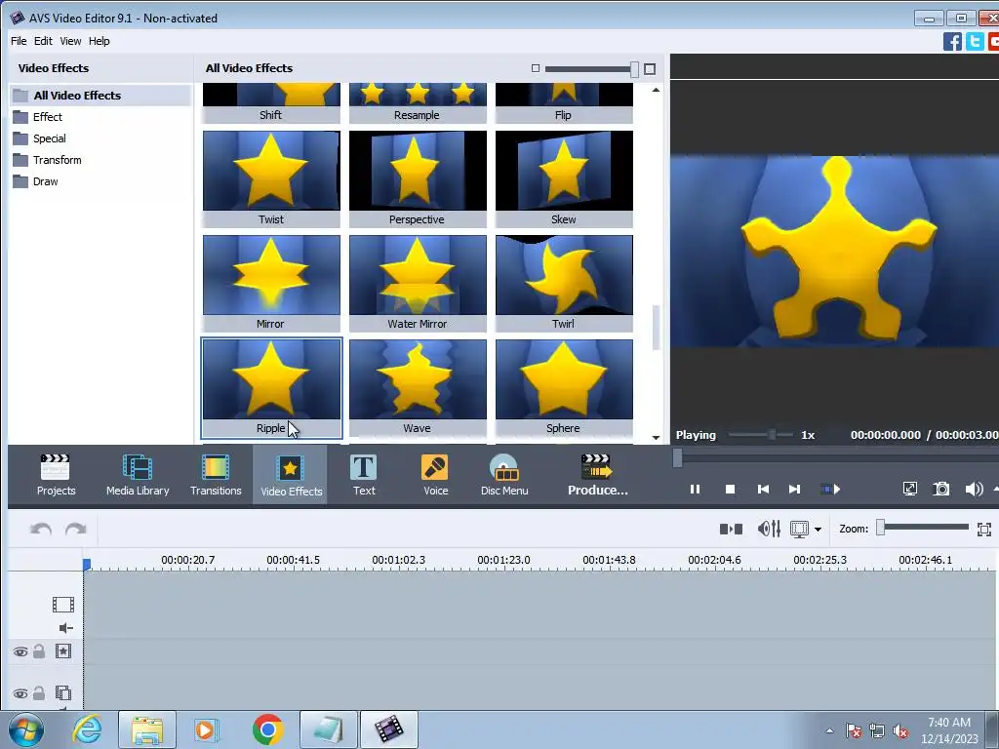Open the Text effects panel

pos(364,475)
